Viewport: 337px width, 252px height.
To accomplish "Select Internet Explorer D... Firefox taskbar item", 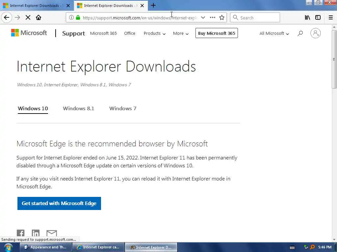I will point(151,247).
